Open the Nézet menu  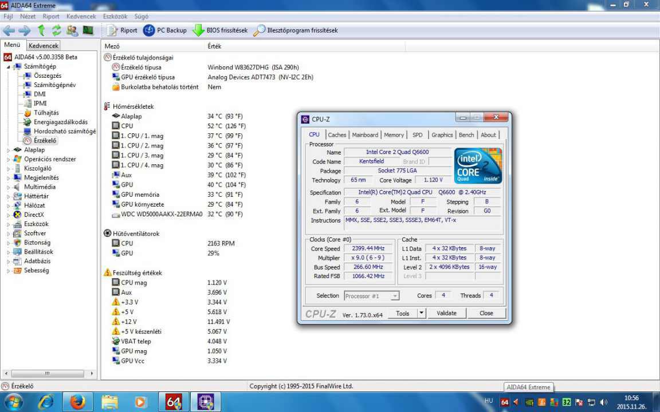point(27,17)
